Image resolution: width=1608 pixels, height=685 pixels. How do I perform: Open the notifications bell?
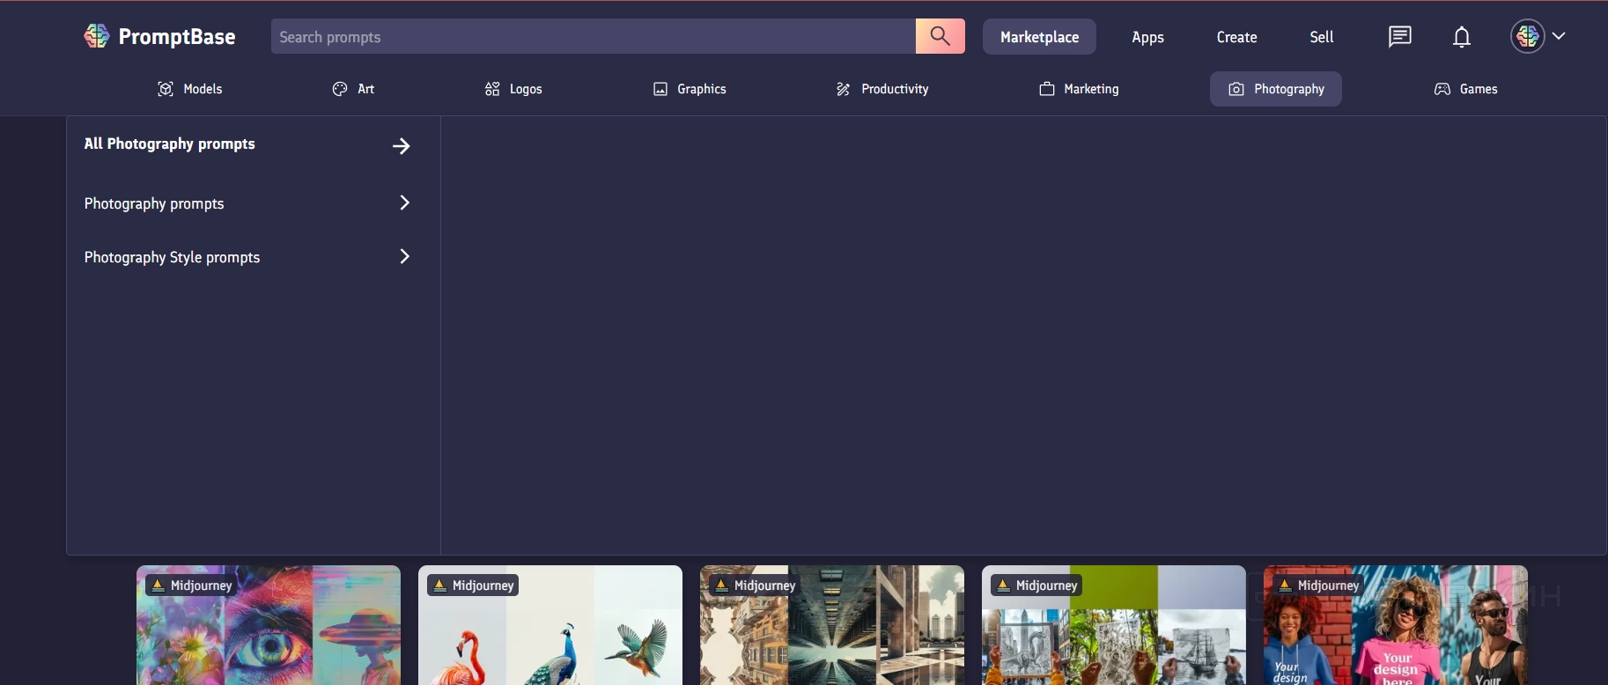[1462, 37]
